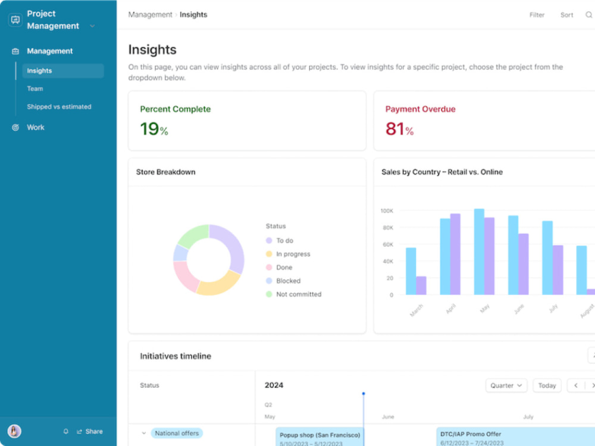Image resolution: width=595 pixels, height=446 pixels.
Task: Click the Insights breadcrumb
Action: 193,15
